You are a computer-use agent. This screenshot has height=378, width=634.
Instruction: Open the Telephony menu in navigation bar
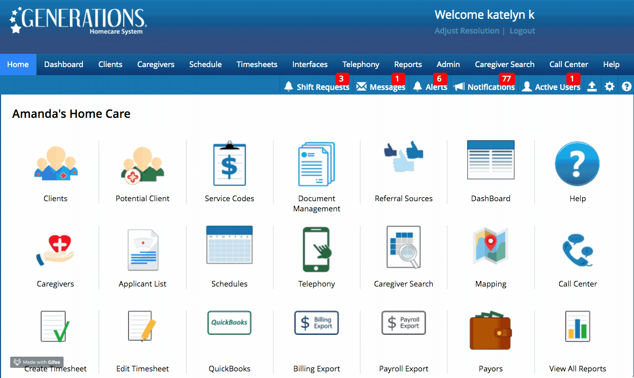(360, 65)
